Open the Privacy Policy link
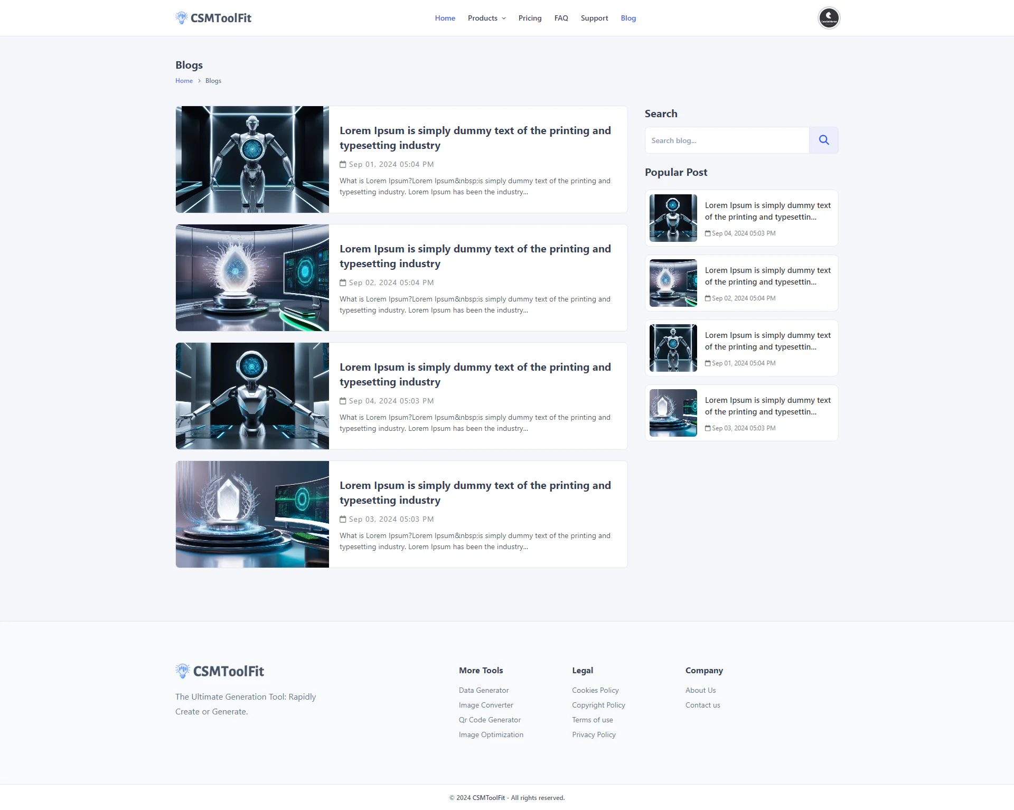Viewport: 1014px width, 810px height. coord(594,734)
